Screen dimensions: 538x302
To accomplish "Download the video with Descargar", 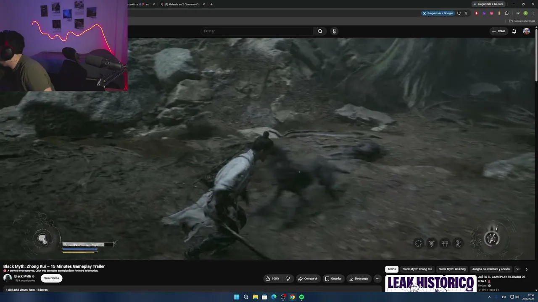I will 359,279.
